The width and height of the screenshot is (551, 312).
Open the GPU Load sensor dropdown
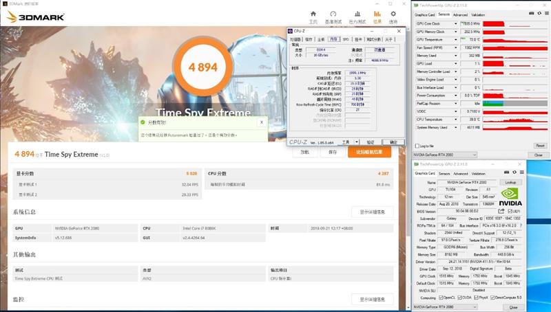click(456, 64)
